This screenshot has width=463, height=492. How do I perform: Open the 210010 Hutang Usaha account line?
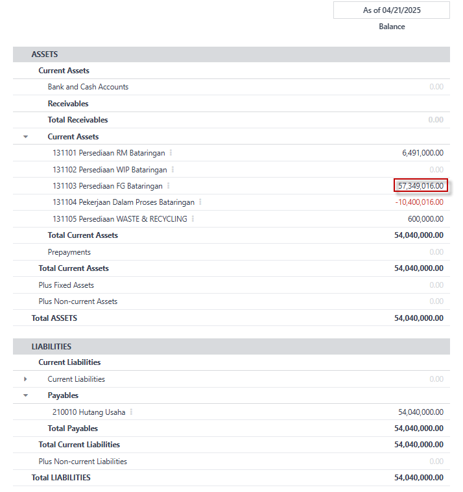pyautogui.click(x=89, y=412)
